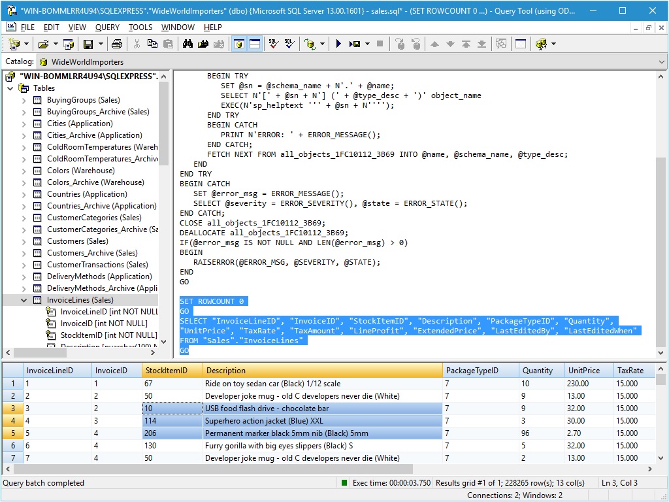Click the Copy icon in toolbar
This screenshot has height=502, width=669.
pyautogui.click(x=152, y=44)
